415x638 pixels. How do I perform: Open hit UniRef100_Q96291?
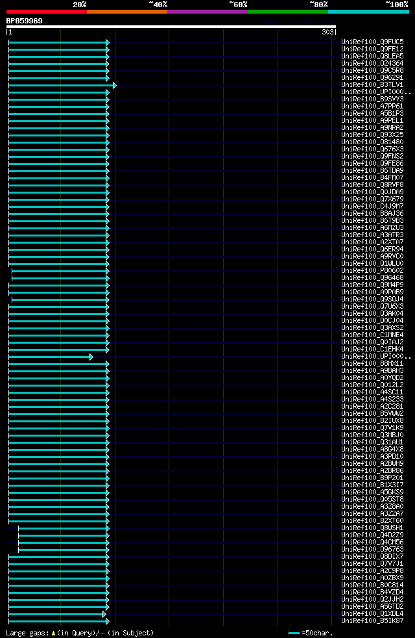click(x=372, y=78)
